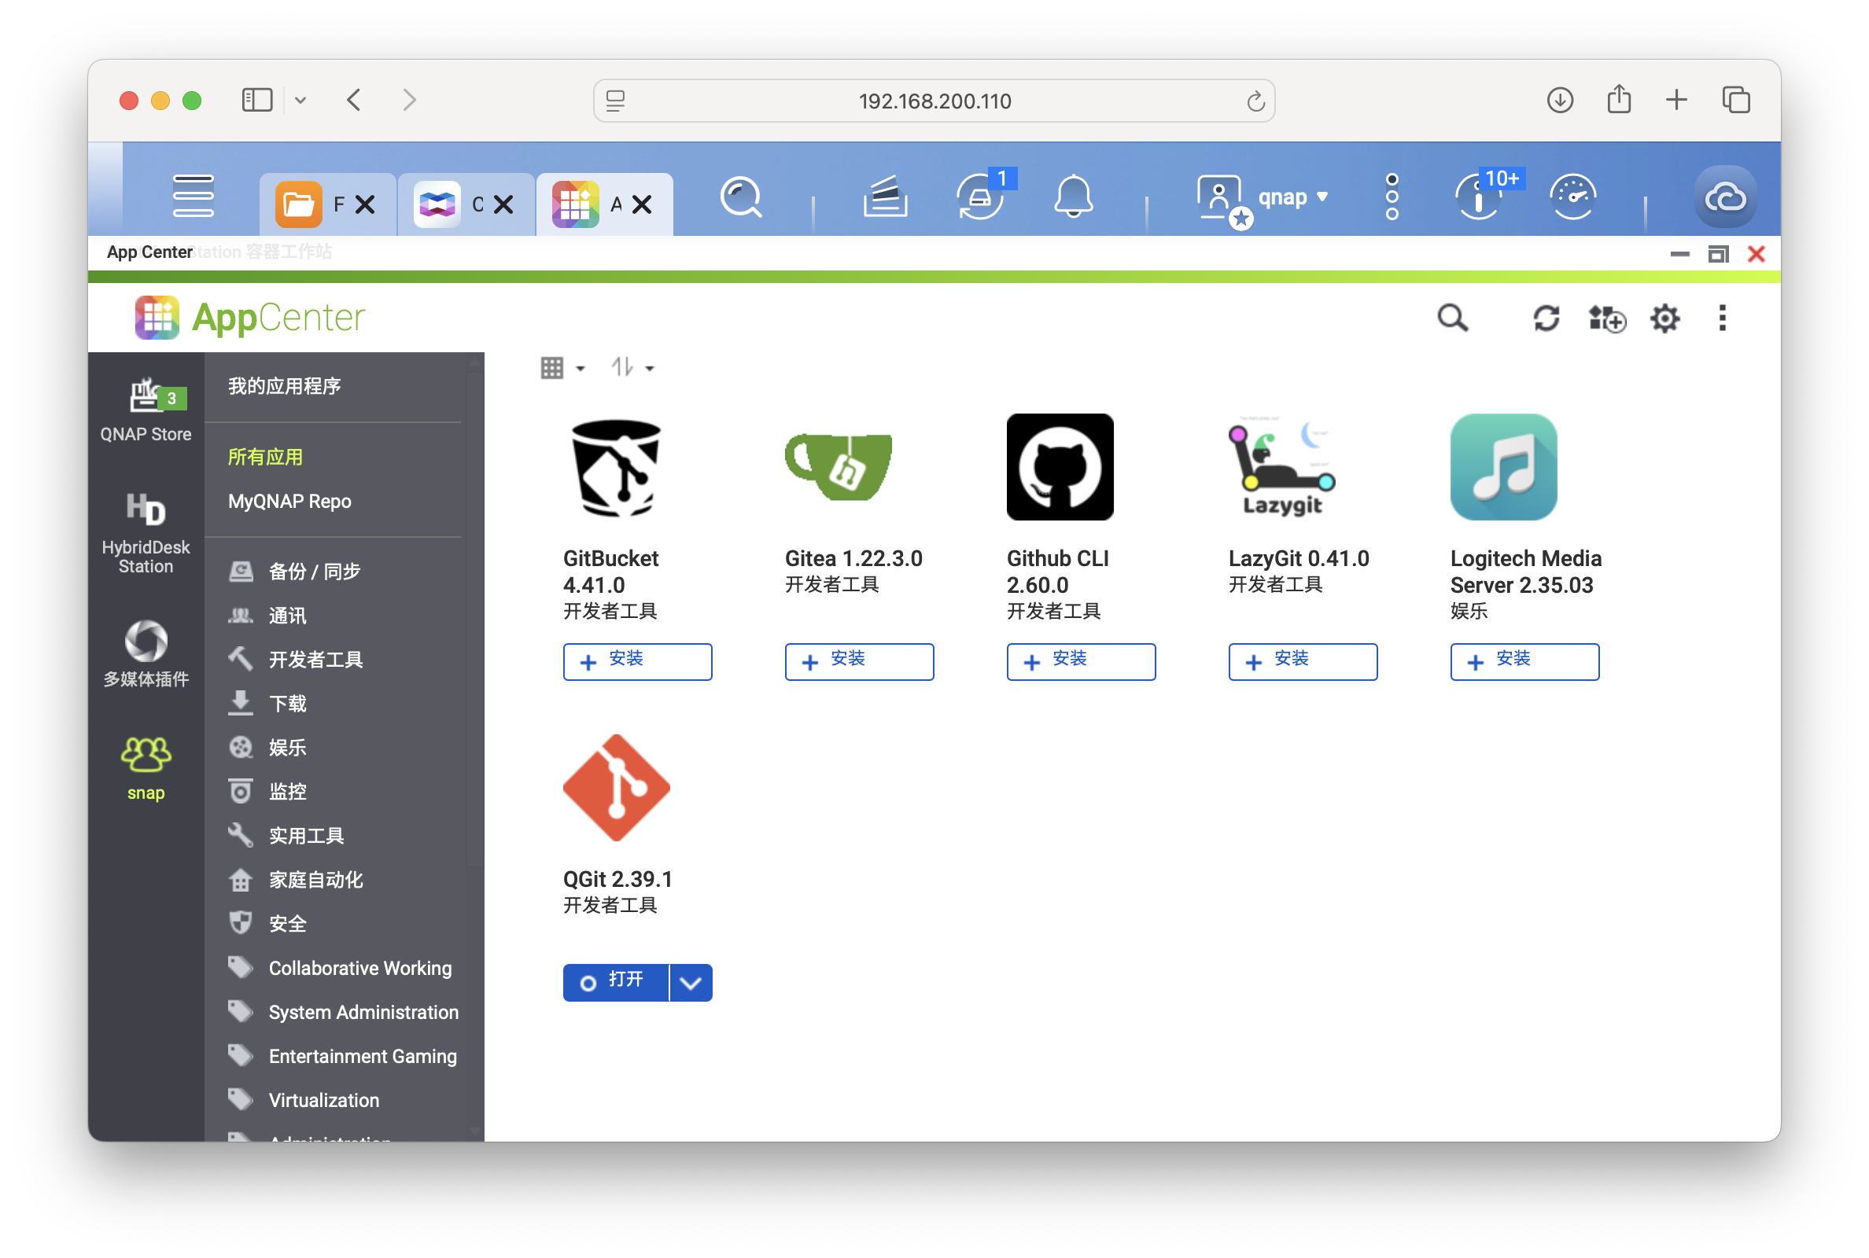View LazyGit app icon details

[1282, 468]
